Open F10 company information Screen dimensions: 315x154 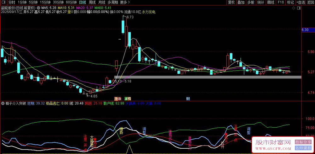tap(281, 3)
